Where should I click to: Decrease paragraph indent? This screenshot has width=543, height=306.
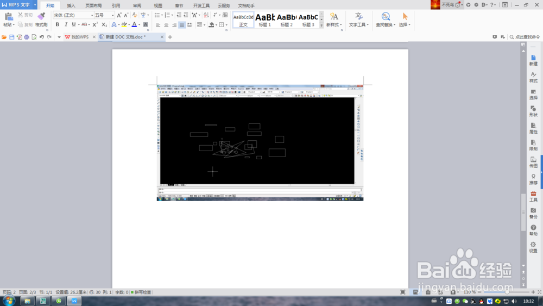click(179, 15)
